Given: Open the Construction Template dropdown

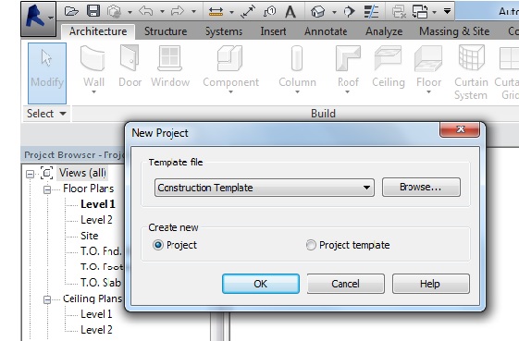Looking at the screenshot, I should (265, 188).
